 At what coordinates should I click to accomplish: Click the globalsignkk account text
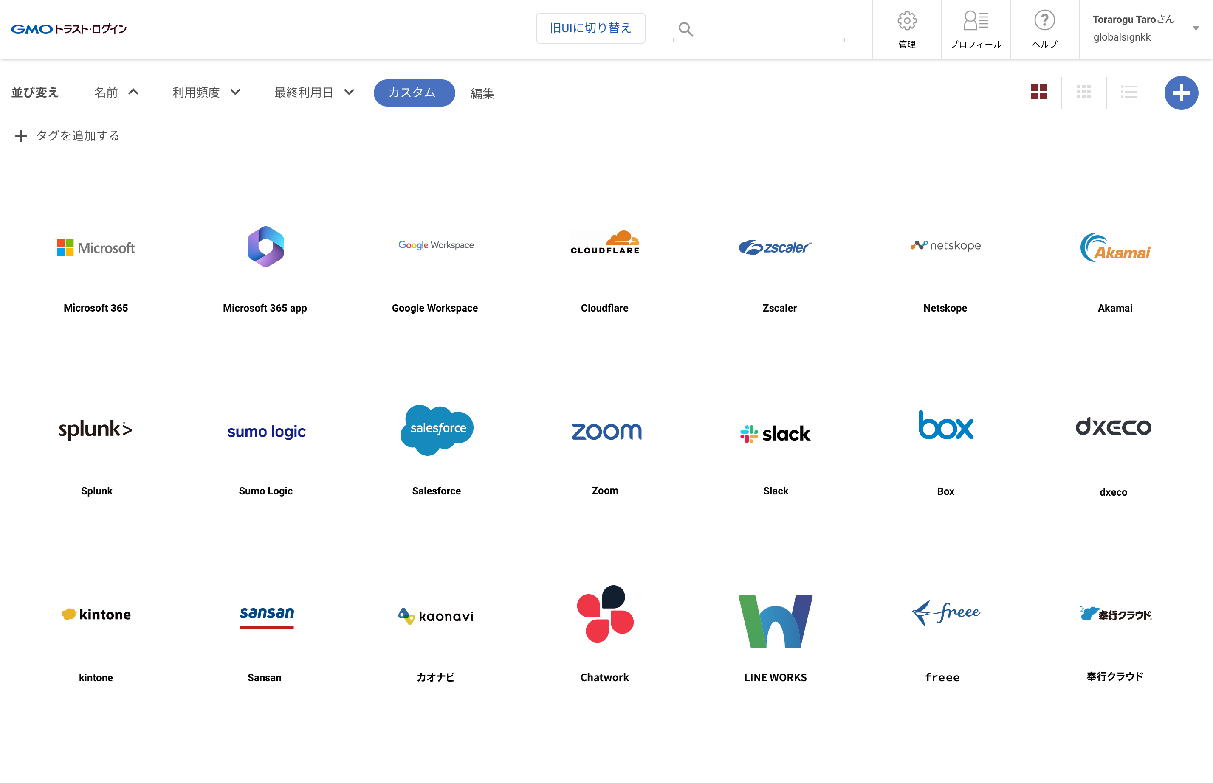[x=1122, y=37]
